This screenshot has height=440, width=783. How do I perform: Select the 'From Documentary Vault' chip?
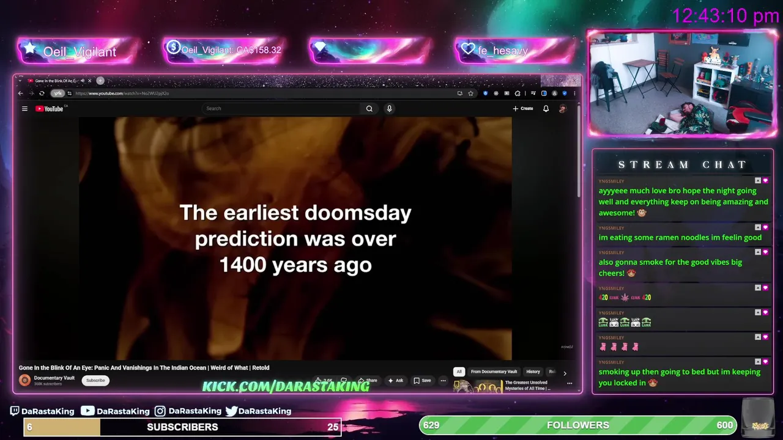[x=494, y=372]
